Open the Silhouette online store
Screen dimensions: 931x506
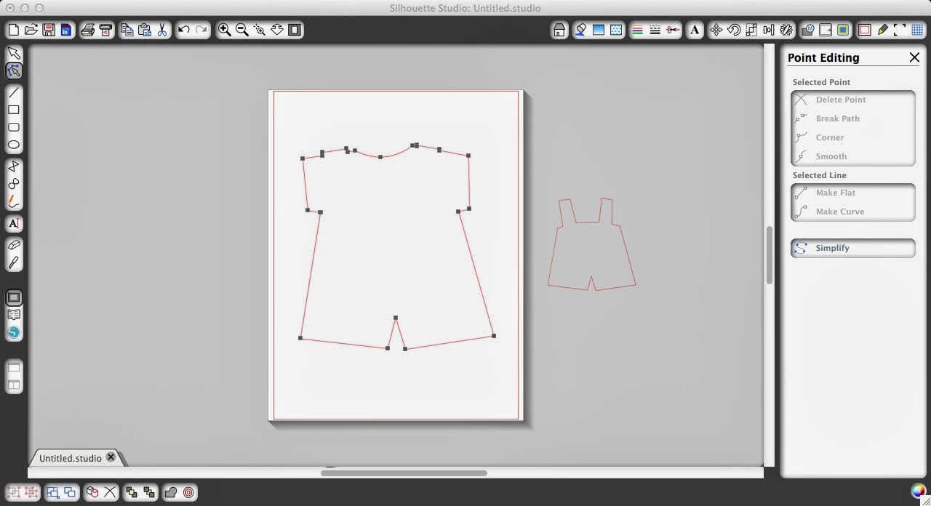click(x=14, y=332)
